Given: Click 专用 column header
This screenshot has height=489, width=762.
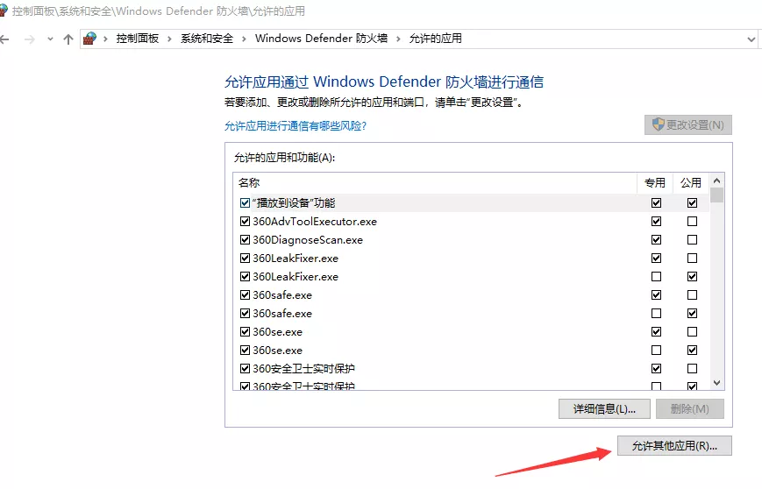Looking at the screenshot, I should click(655, 183).
